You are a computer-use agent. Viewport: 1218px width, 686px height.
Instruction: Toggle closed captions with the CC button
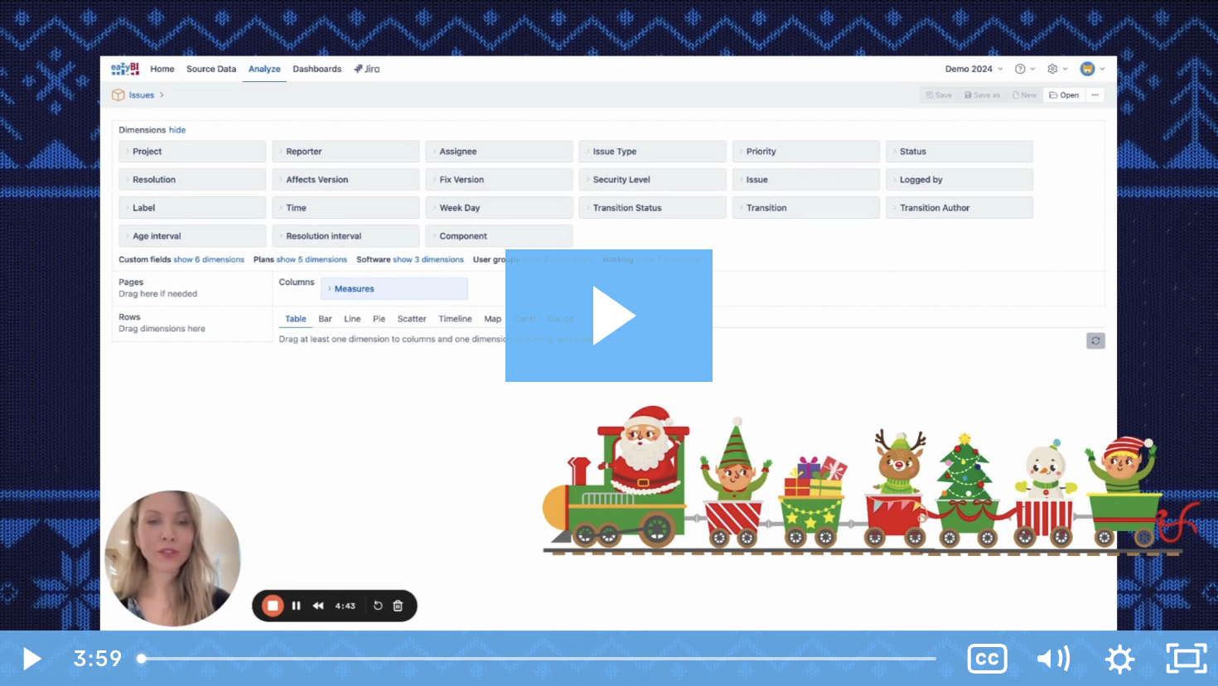coord(987,659)
